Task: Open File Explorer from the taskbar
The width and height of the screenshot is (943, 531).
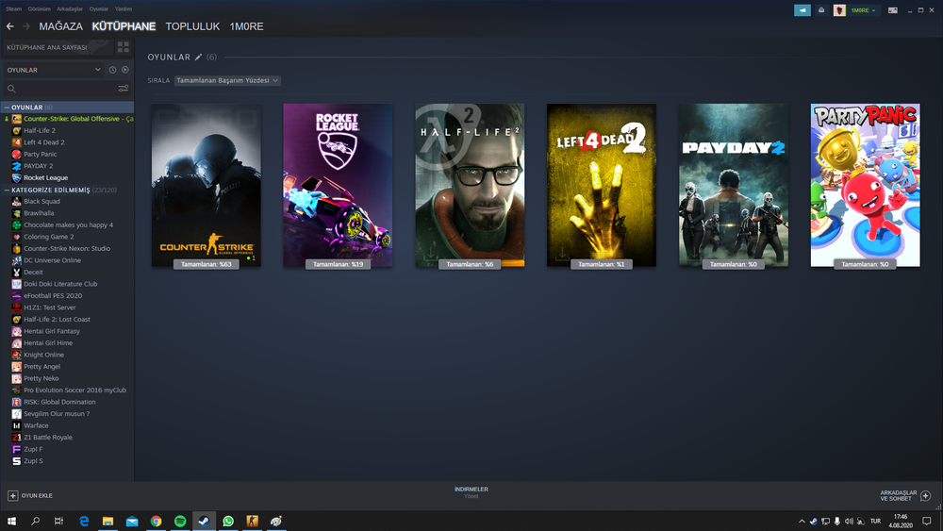Action: [x=108, y=521]
